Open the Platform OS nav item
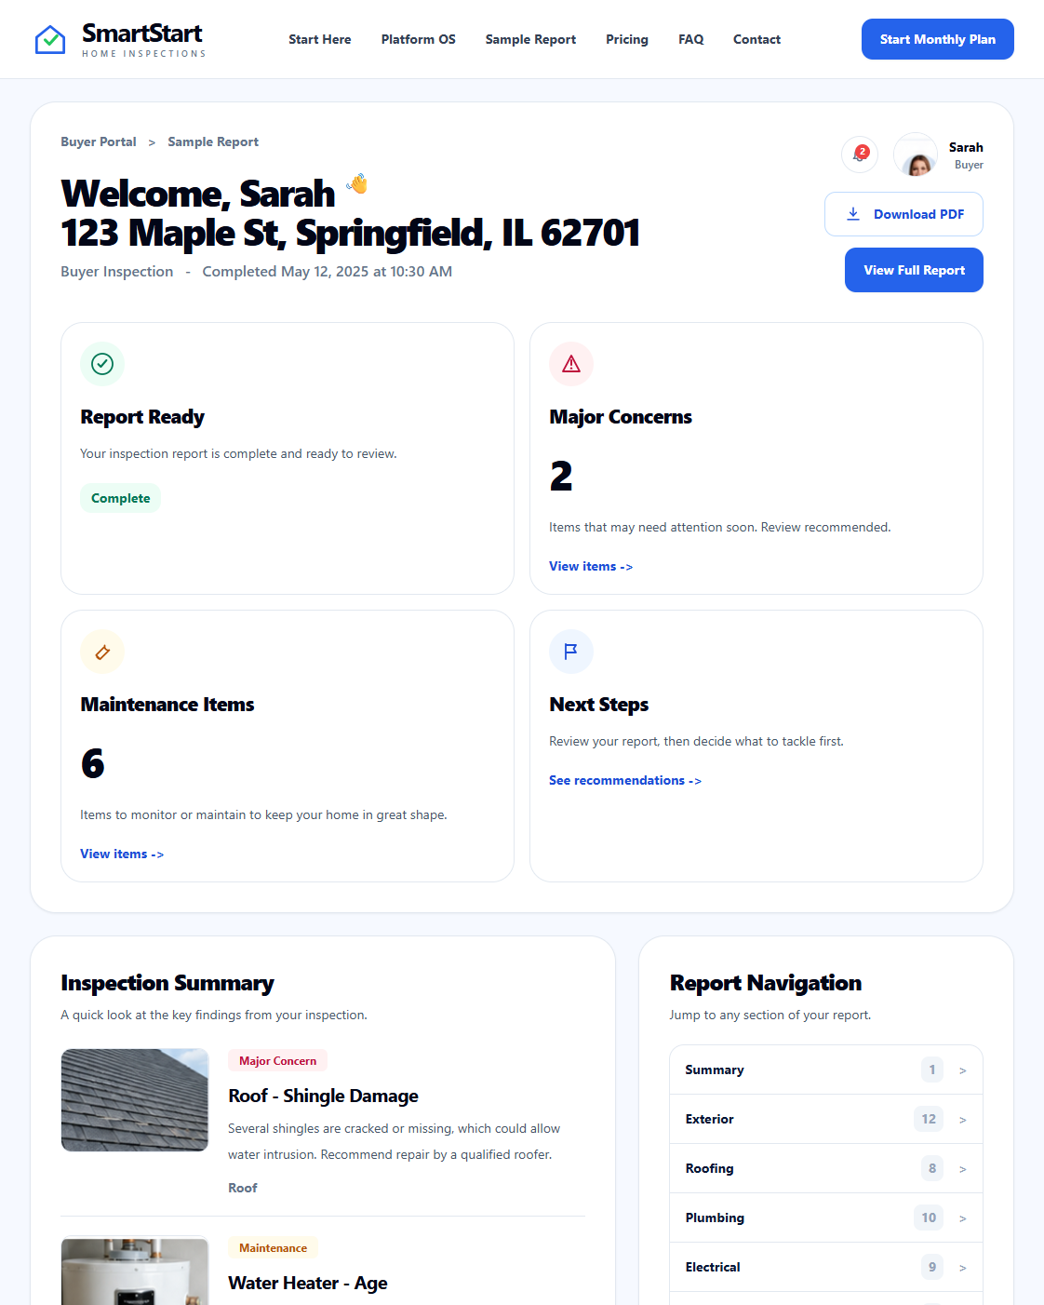 (419, 39)
